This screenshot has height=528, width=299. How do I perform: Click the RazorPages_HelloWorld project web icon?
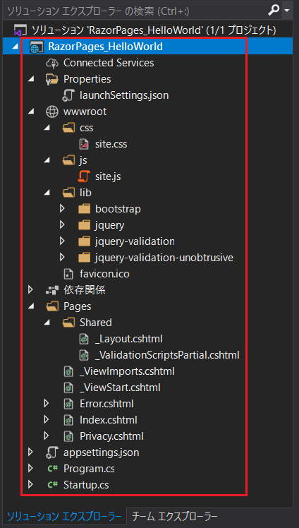(x=37, y=47)
